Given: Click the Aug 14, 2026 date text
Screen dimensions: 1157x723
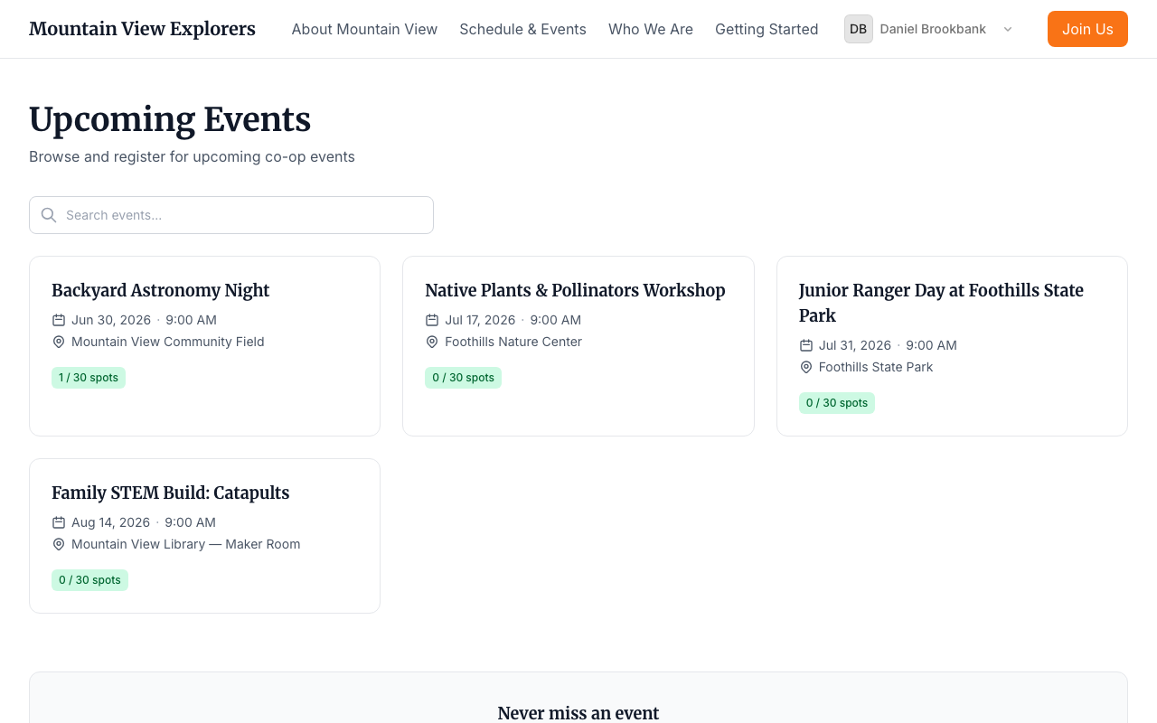Looking at the screenshot, I should tap(111, 522).
